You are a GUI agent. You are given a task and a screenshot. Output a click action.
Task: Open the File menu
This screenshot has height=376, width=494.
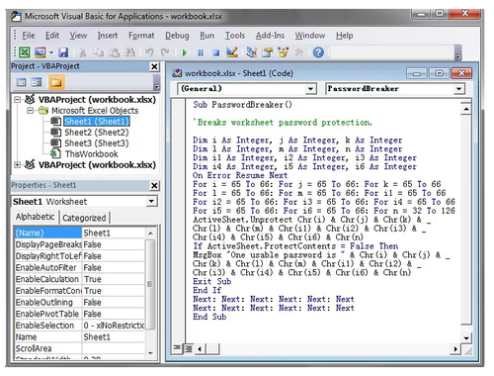[29, 36]
